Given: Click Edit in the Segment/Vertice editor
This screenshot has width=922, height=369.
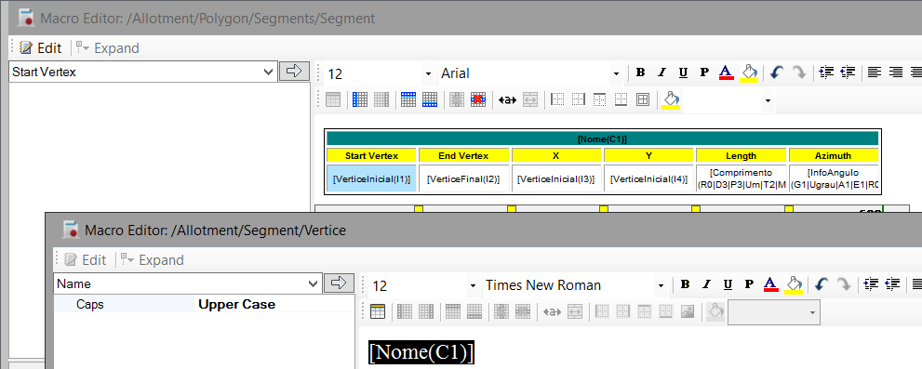Looking at the screenshot, I should pyautogui.click(x=86, y=259).
